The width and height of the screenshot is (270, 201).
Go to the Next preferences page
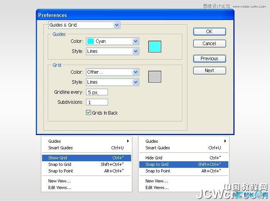[209, 71]
